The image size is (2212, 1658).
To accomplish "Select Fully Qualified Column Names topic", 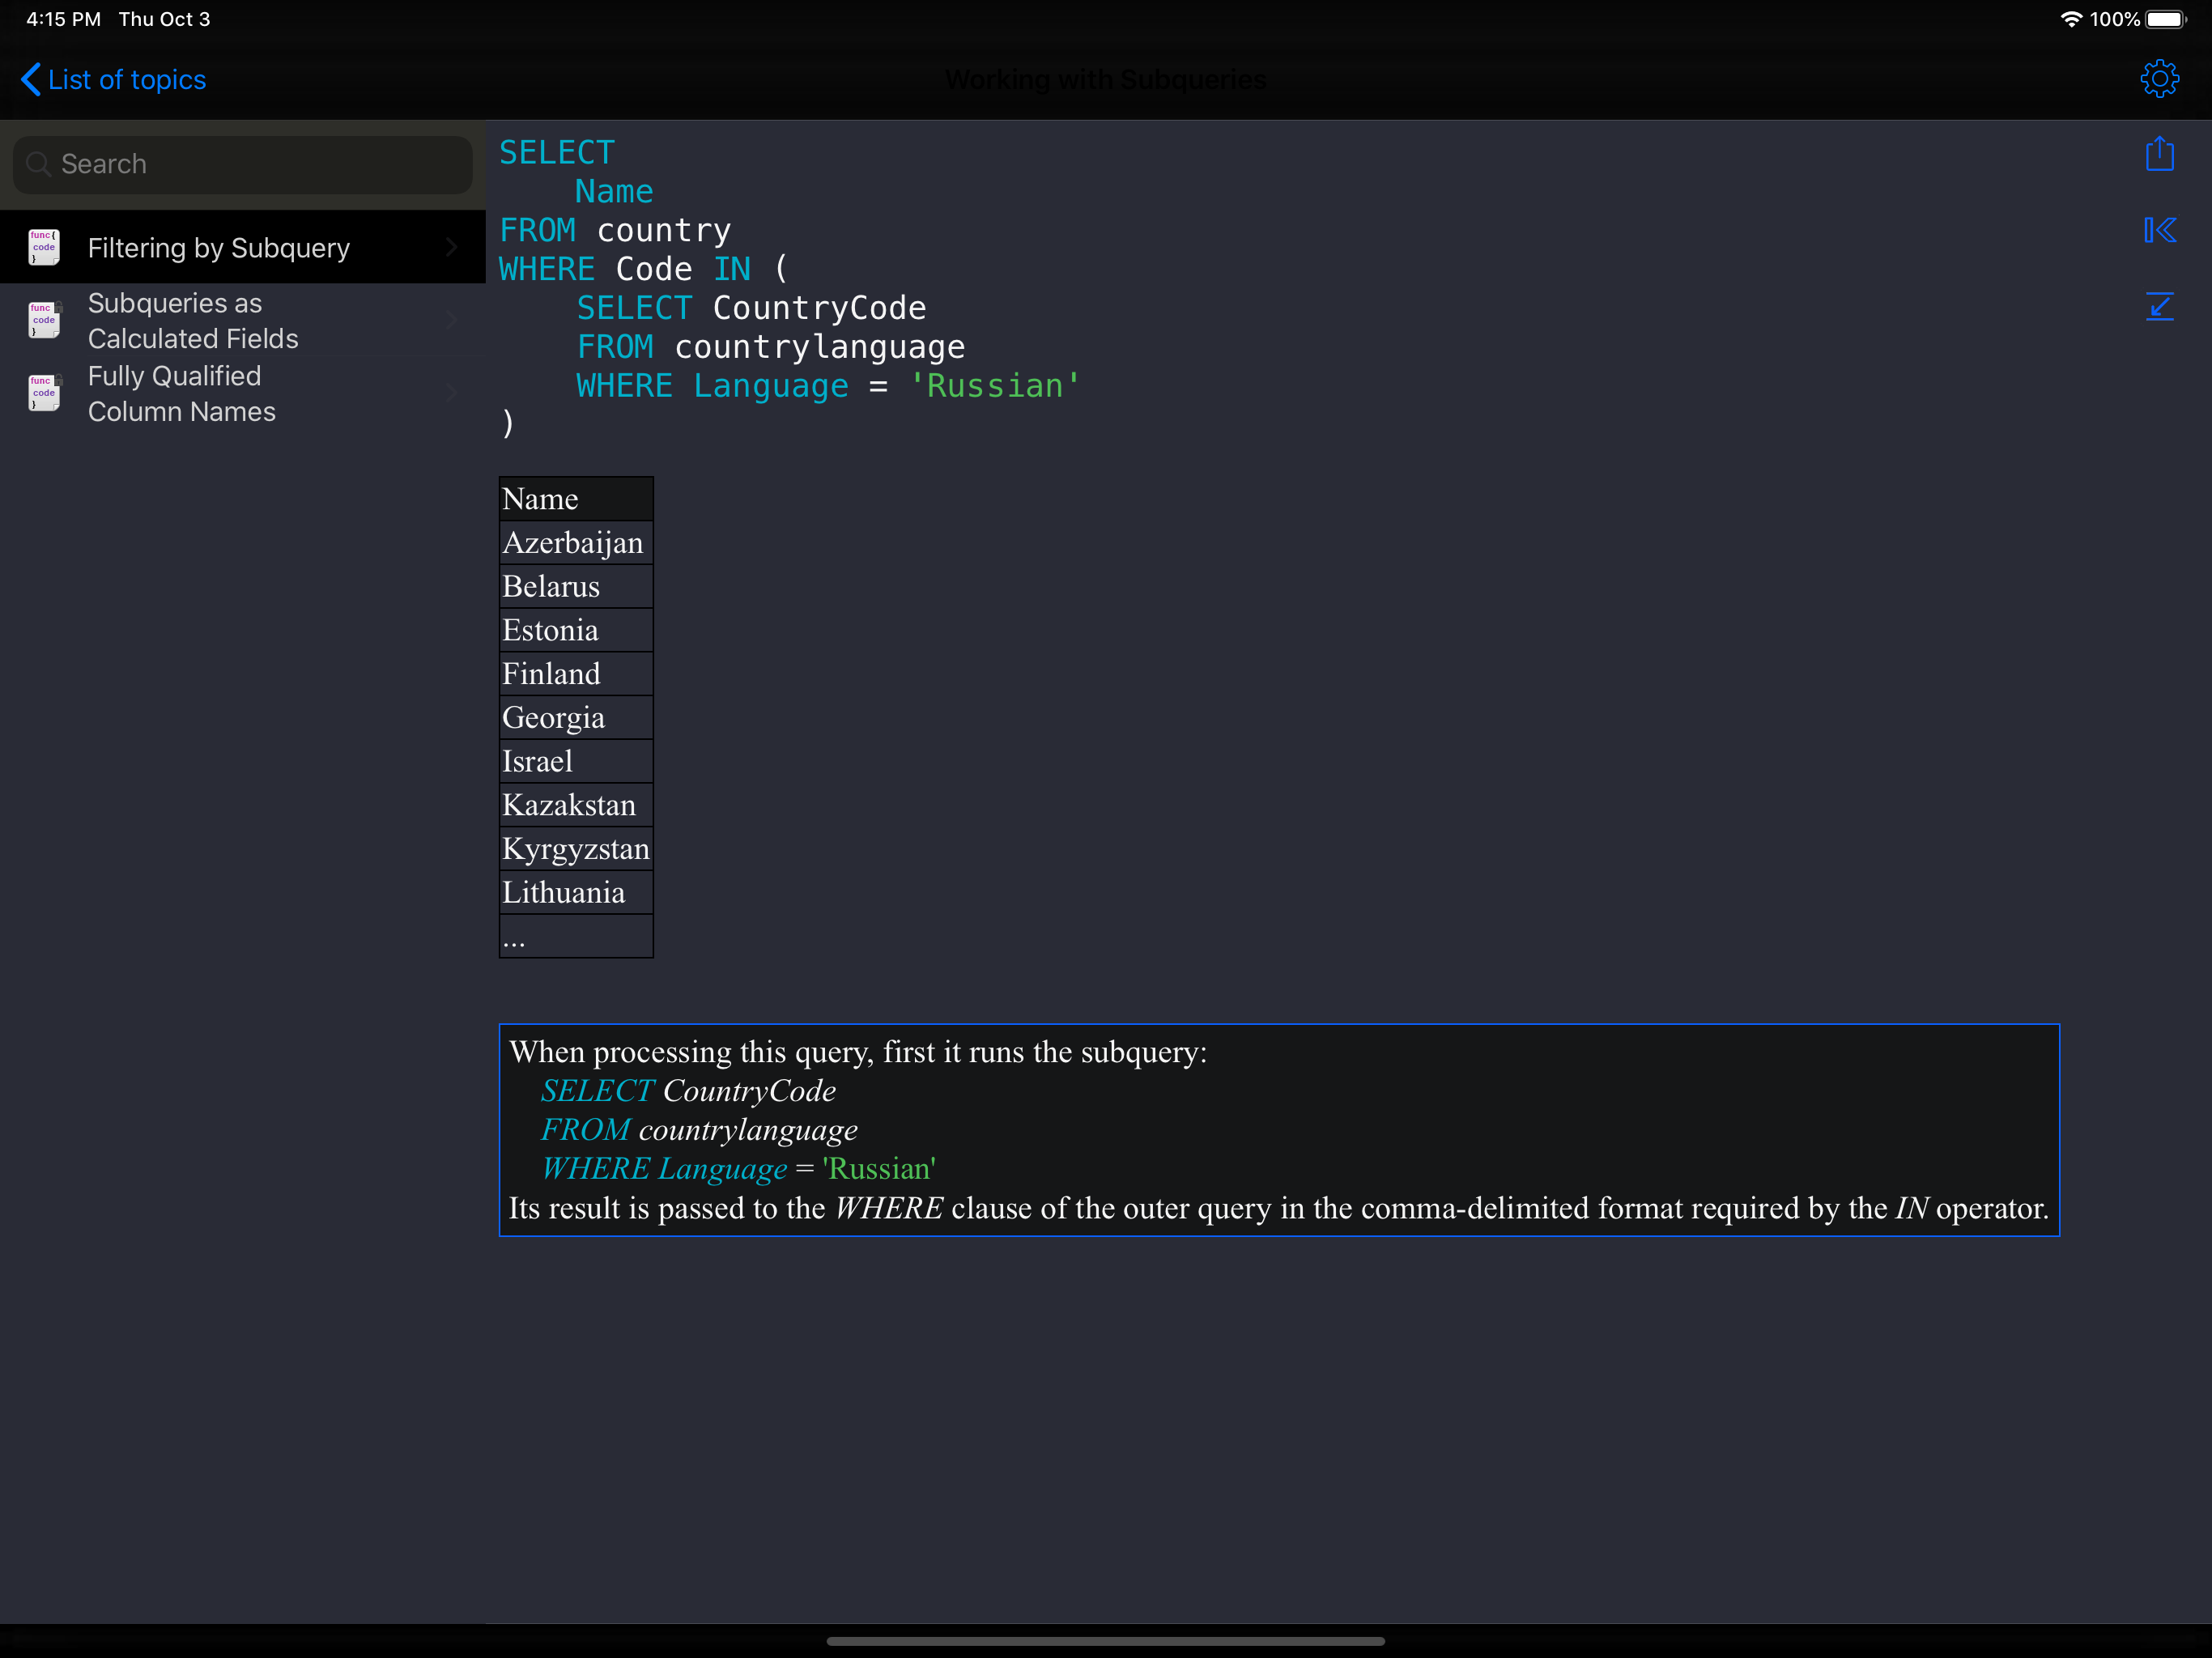I will pos(182,393).
